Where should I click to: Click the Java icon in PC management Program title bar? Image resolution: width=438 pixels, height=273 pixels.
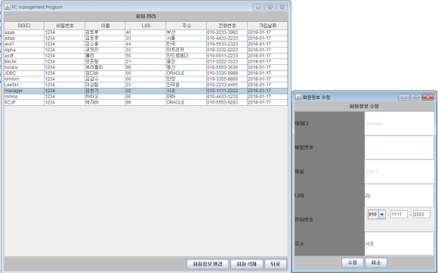click(x=8, y=7)
